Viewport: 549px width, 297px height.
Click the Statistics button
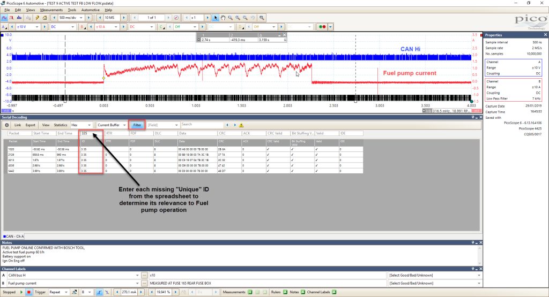point(60,125)
